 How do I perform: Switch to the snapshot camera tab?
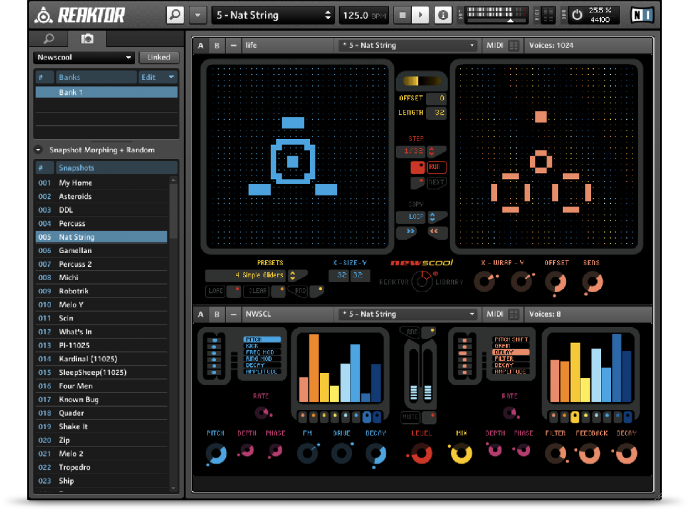click(87, 39)
